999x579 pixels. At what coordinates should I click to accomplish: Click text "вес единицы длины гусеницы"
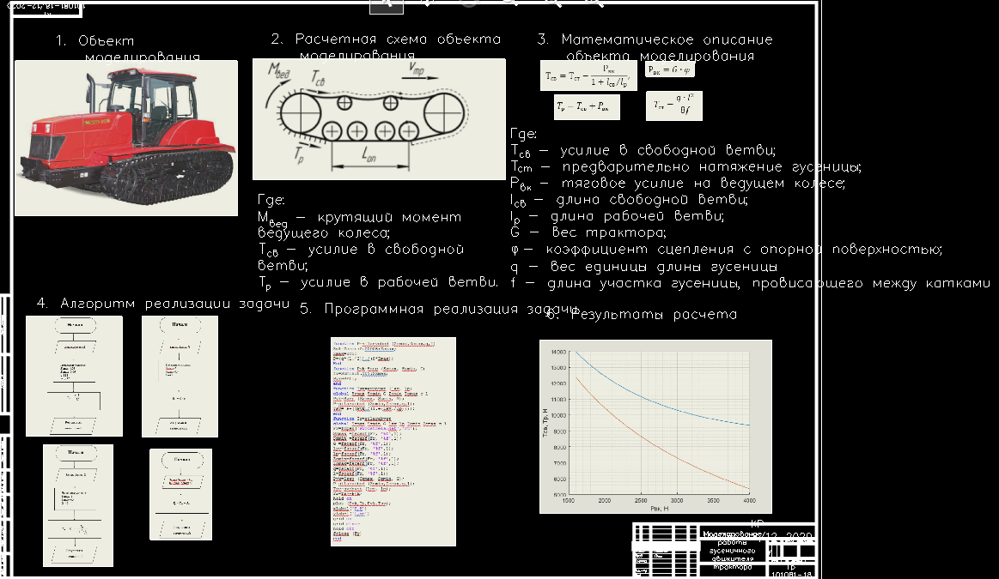pyautogui.click(x=664, y=267)
